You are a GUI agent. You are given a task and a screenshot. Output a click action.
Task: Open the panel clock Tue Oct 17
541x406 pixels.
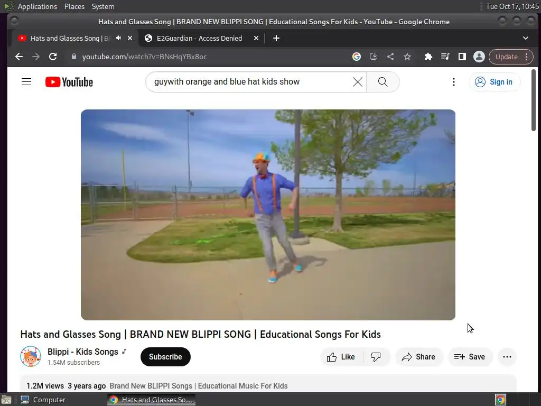click(x=512, y=6)
